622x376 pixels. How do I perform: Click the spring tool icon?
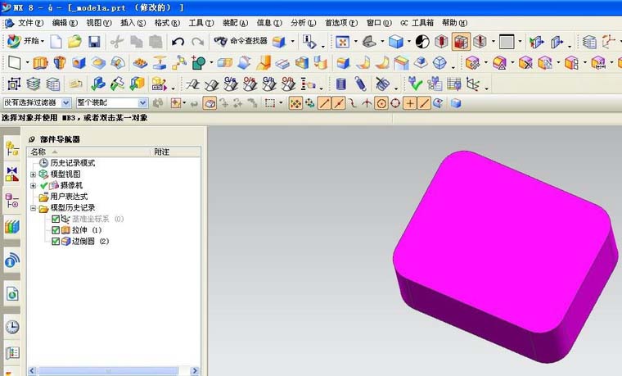pyautogui.click(x=361, y=84)
